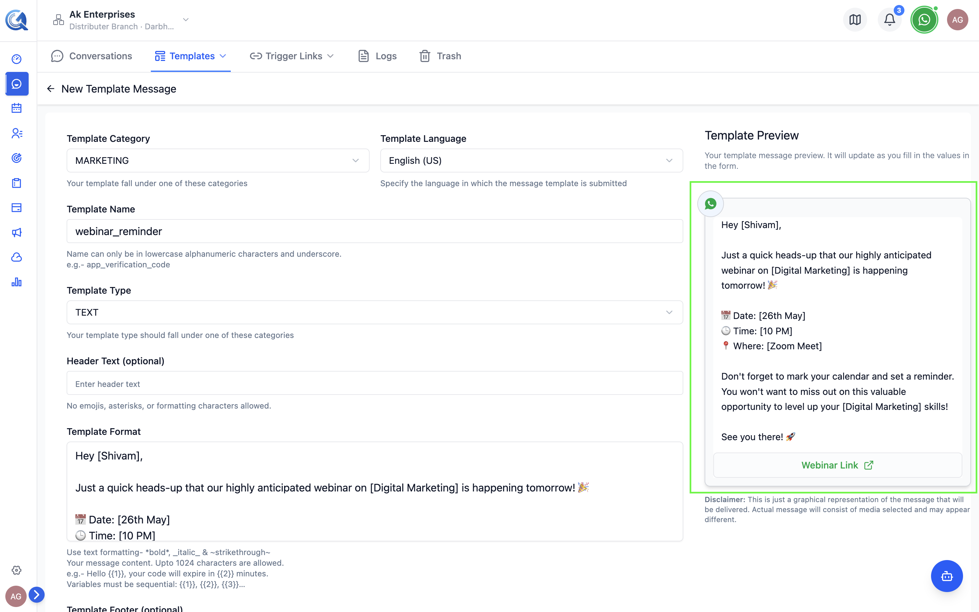This screenshot has width=979, height=612.
Task: Open the calendar icon in sidebar
Action: [x=17, y=108]
